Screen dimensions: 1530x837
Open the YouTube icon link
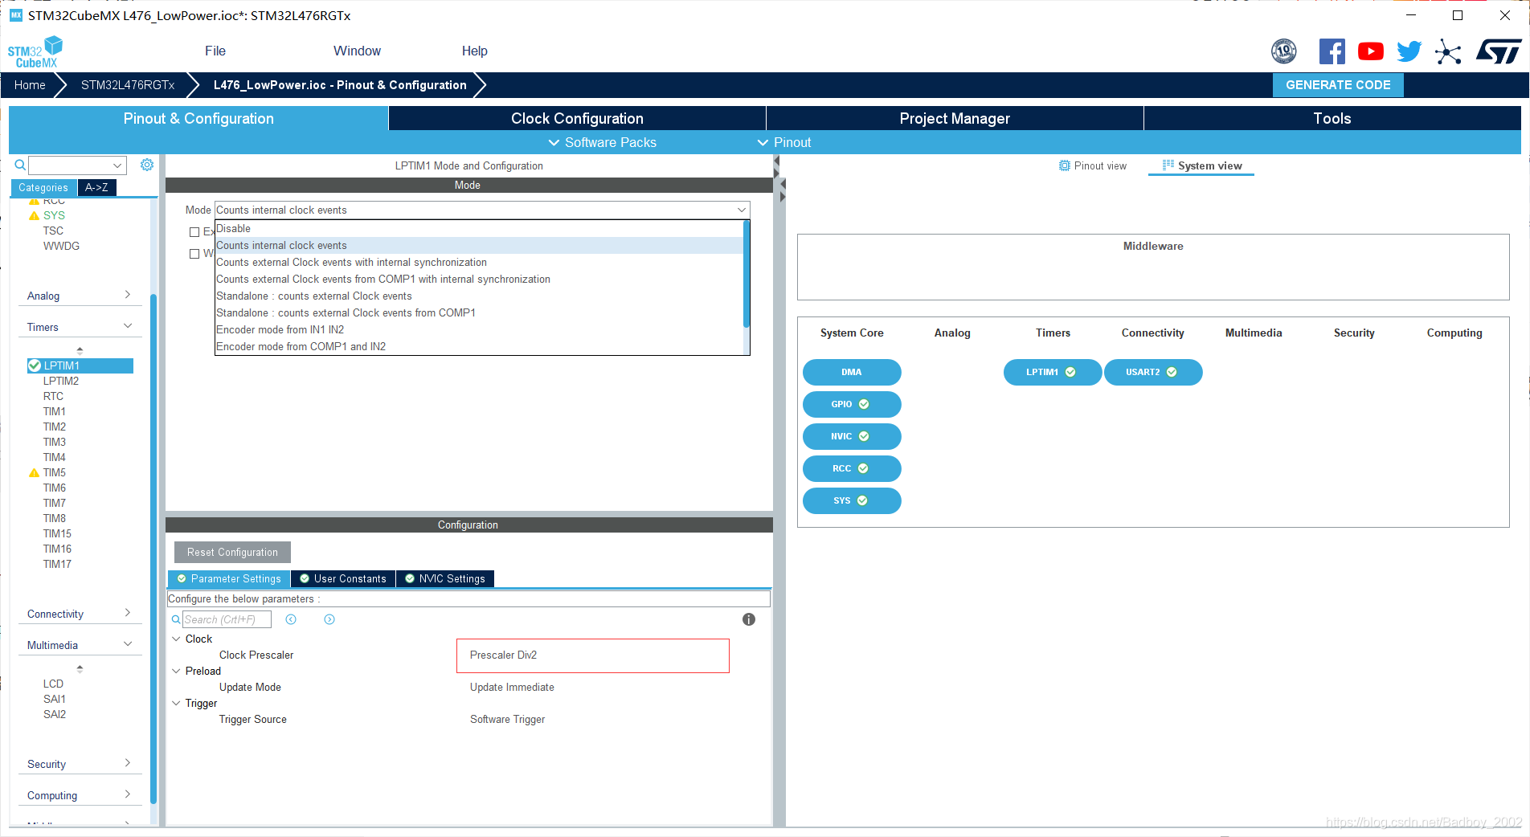(x=1370, y=51)
